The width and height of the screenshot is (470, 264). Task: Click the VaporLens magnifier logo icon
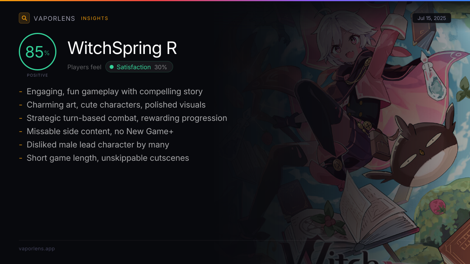(24, 18)
